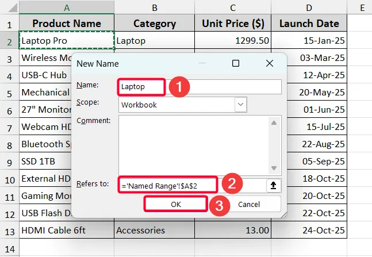Select the Webcam HD cell
Image resolution: width=372 pixels, height=257 pixels.
[45, 126]
